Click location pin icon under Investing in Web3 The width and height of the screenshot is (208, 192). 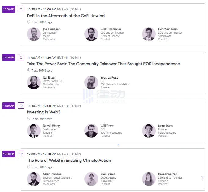(x=29, y=119)
